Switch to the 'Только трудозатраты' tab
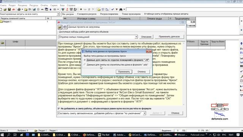Viewport: 243px width, 137px height. (131, 14)
